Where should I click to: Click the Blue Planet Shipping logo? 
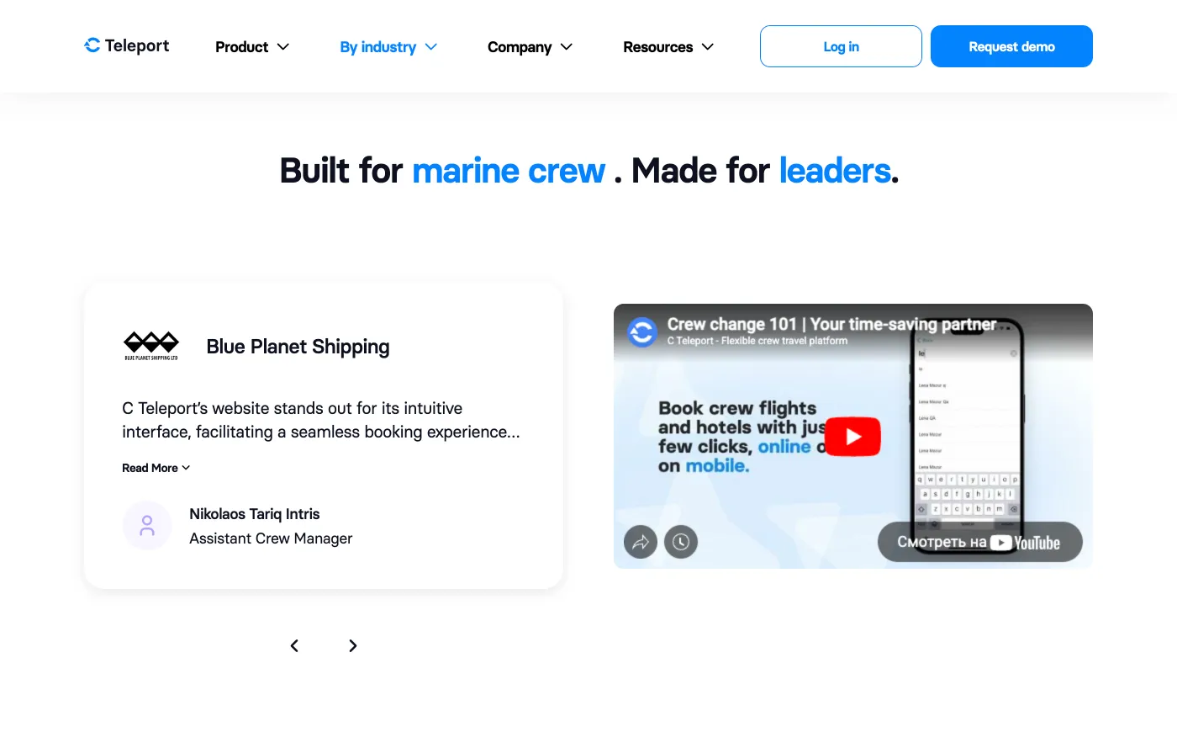[x=151, y=345]
